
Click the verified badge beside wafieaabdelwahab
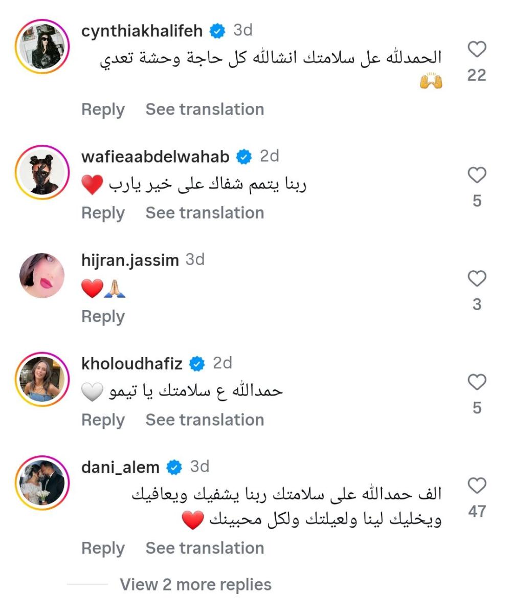click(x=244, y=156)
